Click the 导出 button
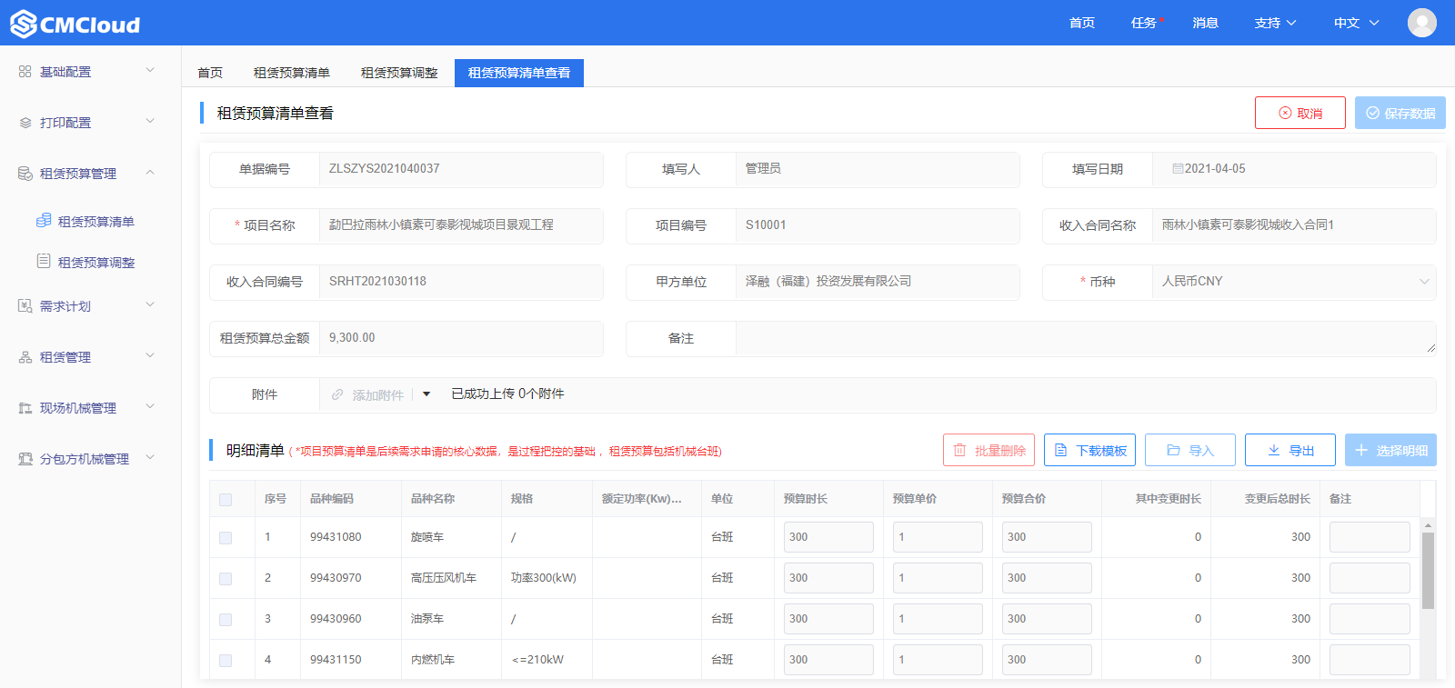The height and width of the screenshot is (688, 1455). [1290, 450]
